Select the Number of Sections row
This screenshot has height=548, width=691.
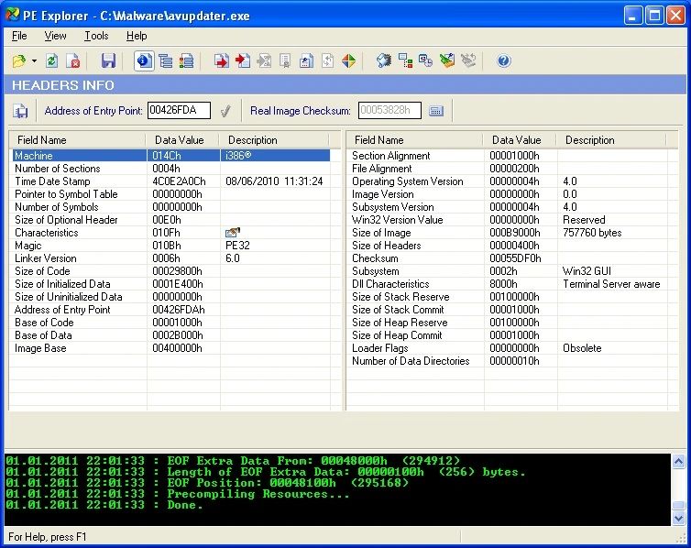[171, 169]
